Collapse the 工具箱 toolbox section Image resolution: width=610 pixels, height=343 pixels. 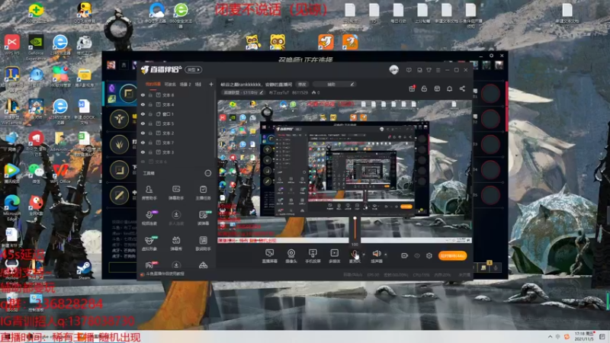click(207, 173)
